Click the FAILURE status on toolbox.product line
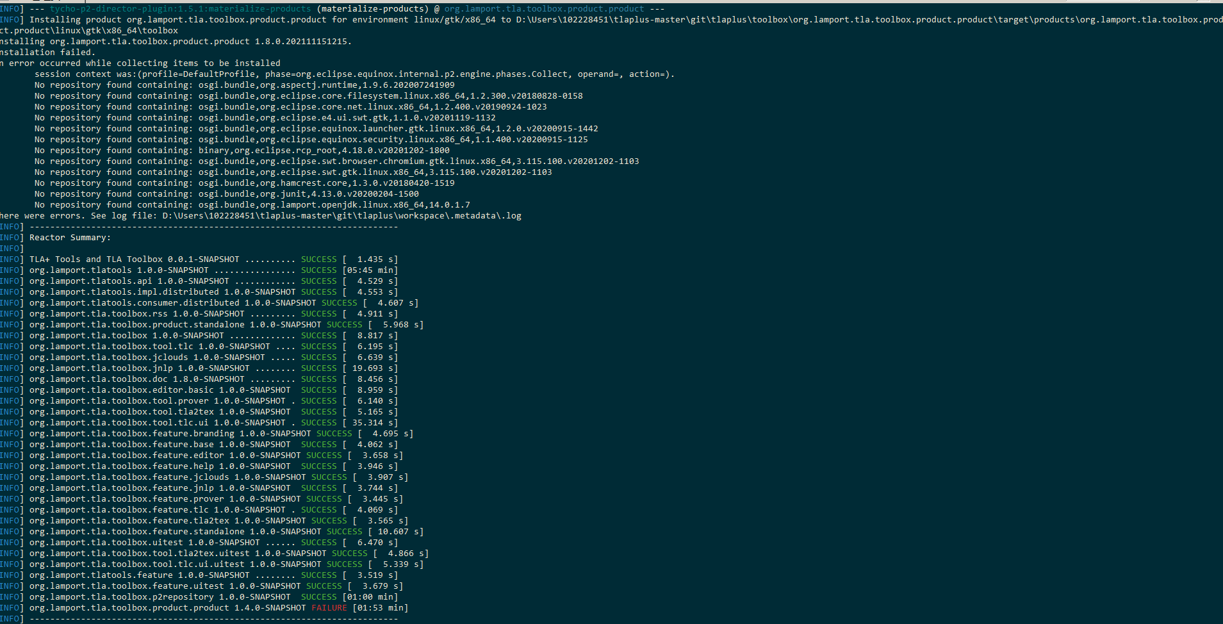 (329, 607)
